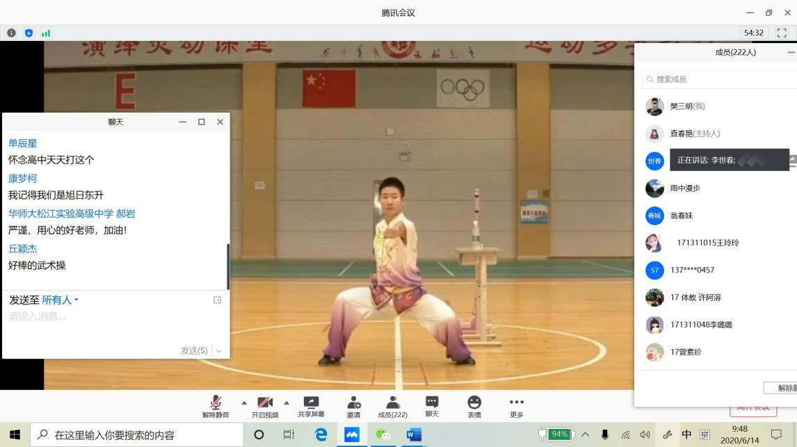The height and width of the screenshot is (447, 797).
Task: Open volume speaker tray icon
Action: 645,434
